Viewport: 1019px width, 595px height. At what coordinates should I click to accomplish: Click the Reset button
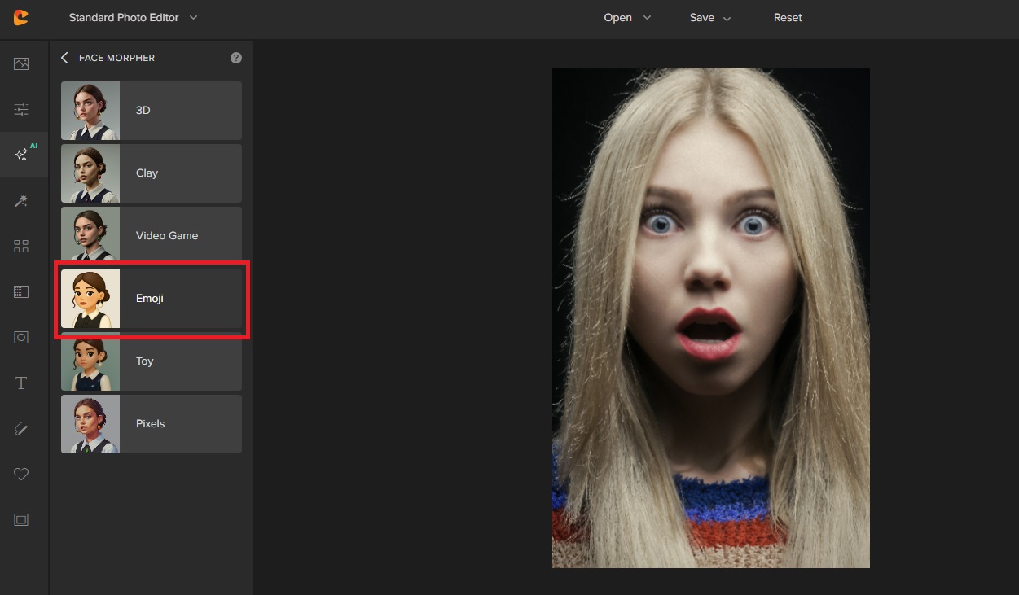pyautogui.click(x=788, y=17)
